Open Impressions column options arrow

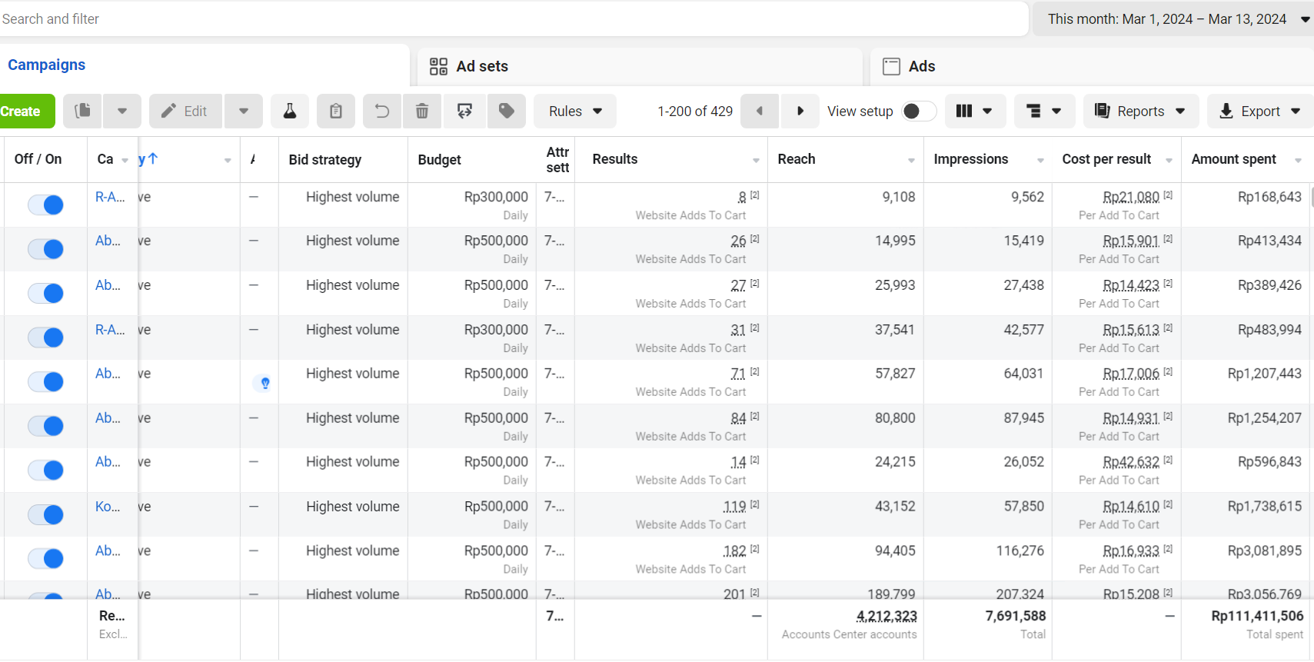pos(1040,161)
